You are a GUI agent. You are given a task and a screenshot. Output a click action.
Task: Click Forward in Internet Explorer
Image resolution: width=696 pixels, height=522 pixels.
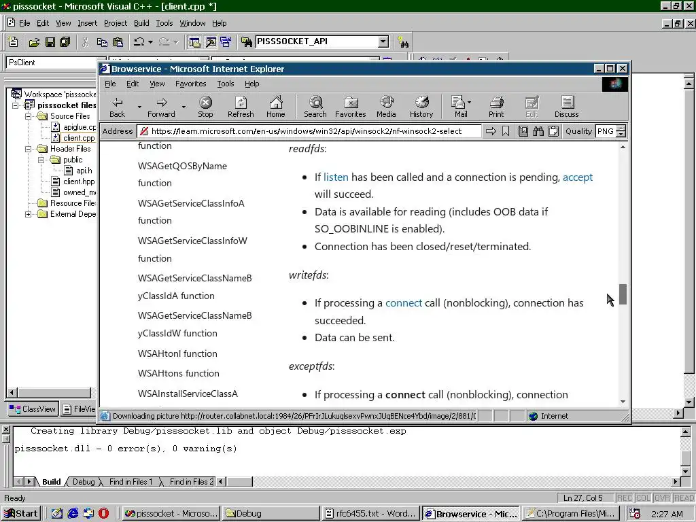(161, 107)
